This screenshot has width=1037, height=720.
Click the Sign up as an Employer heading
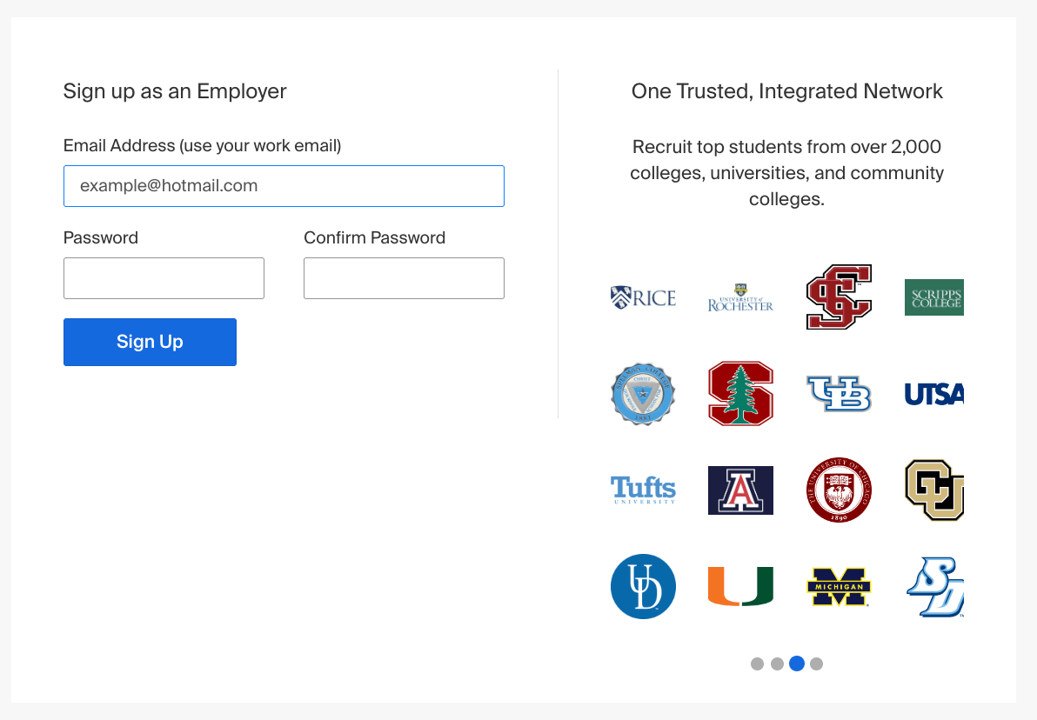174,90
